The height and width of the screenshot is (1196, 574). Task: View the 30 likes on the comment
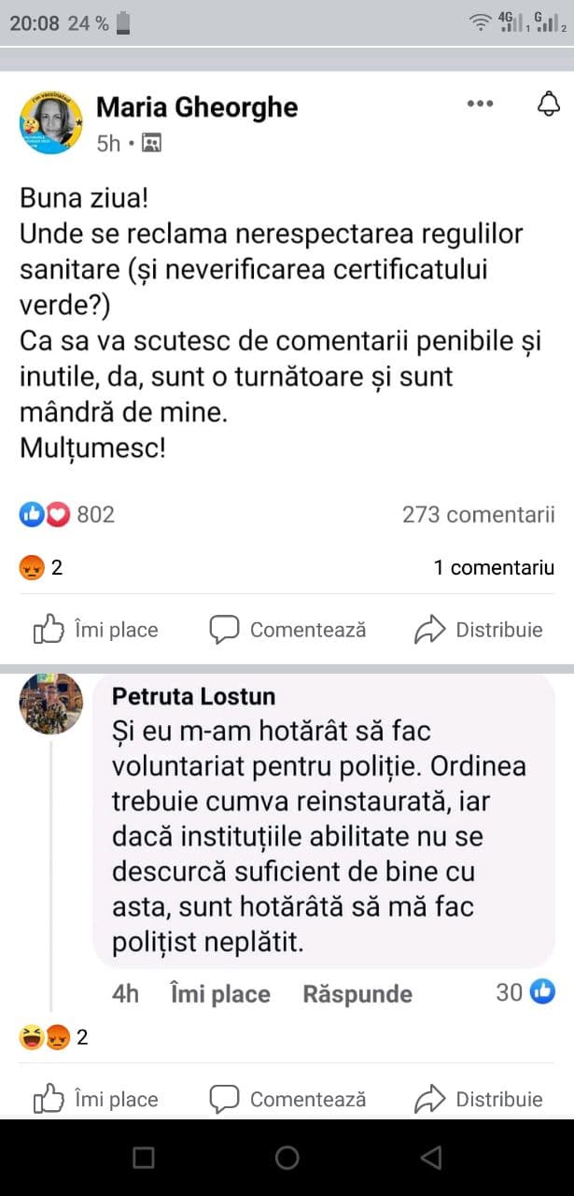525,992
